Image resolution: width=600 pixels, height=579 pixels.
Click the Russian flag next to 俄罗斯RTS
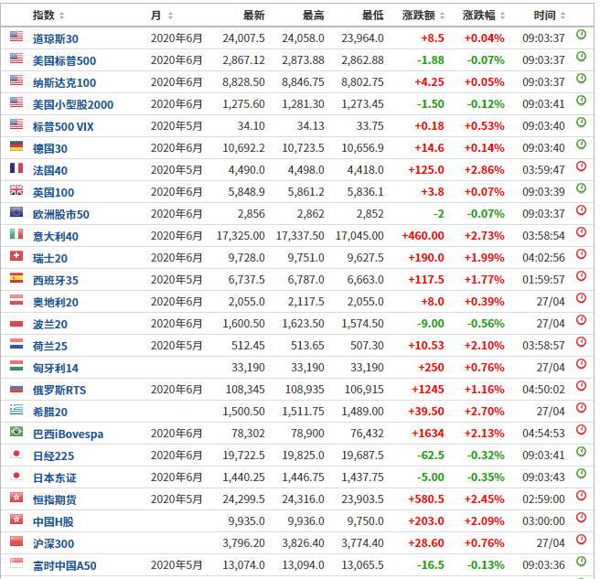(16, 387)
